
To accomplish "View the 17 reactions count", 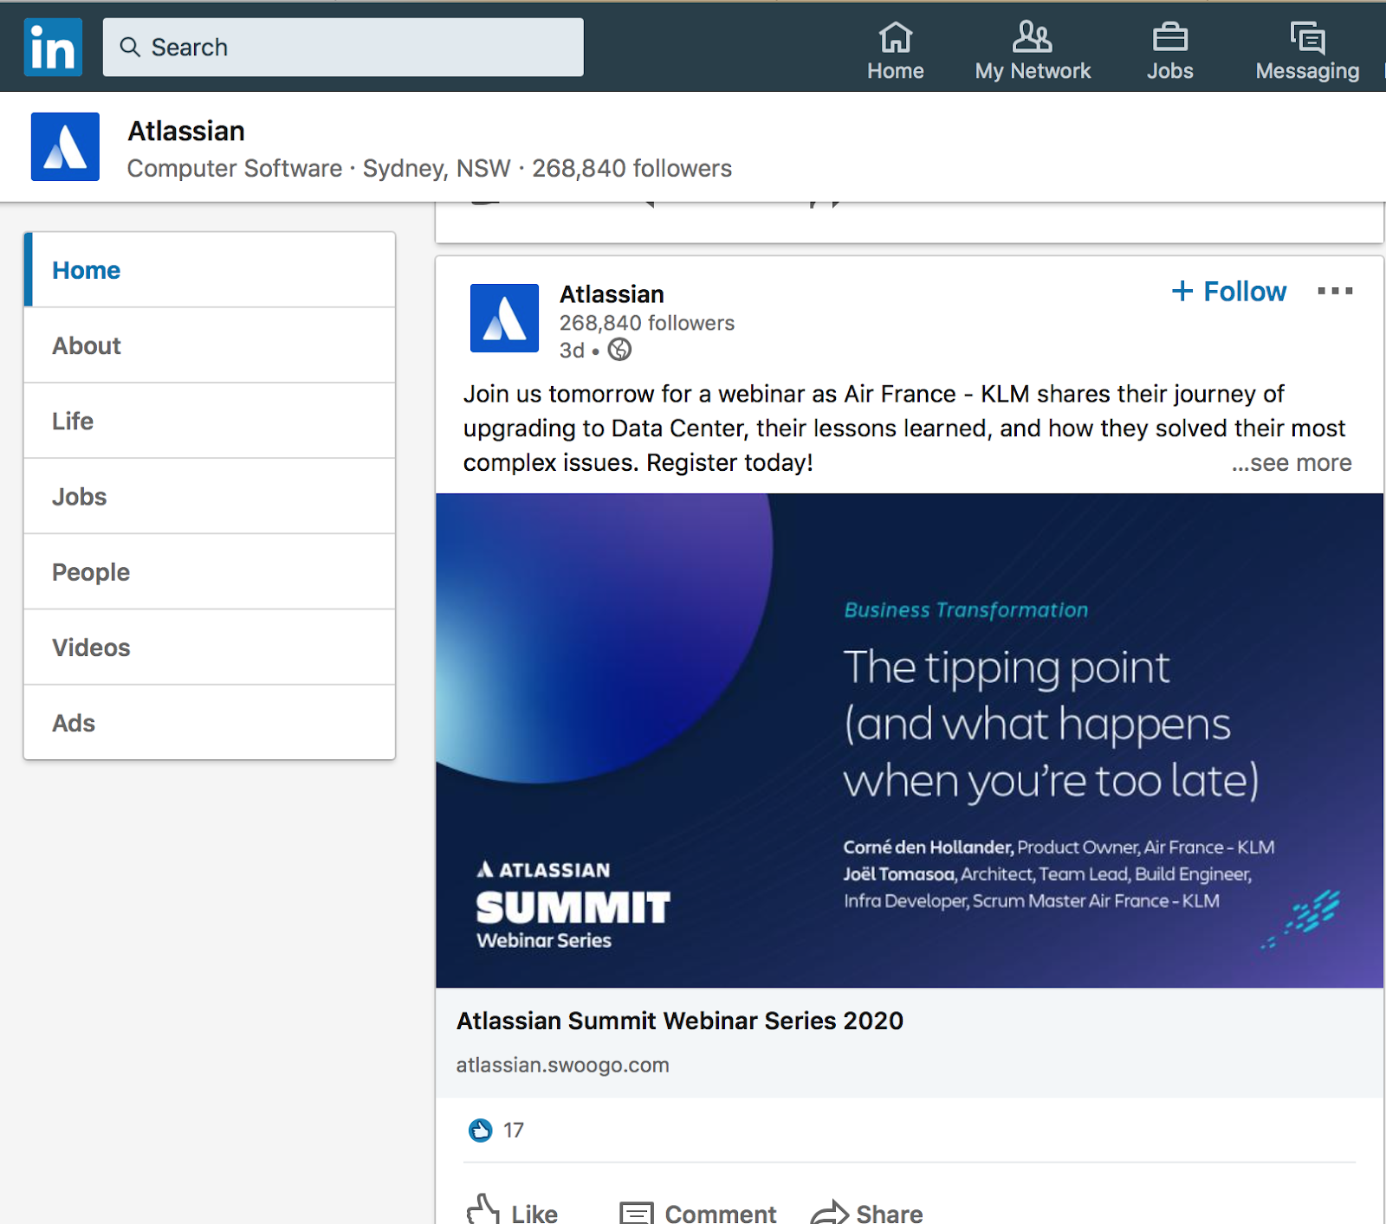I will click(x=514, y=1130).
